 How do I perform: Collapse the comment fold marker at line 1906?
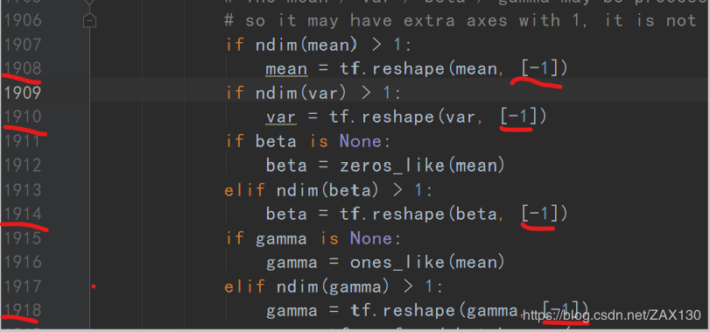(x=89, y=20)
